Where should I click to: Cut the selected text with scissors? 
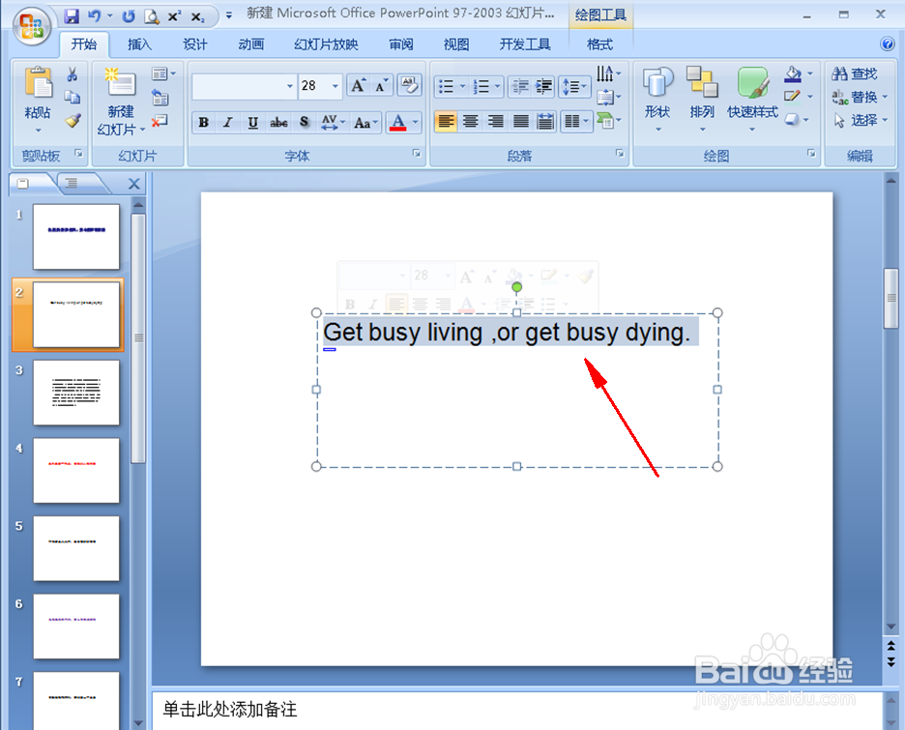(73, 74)
